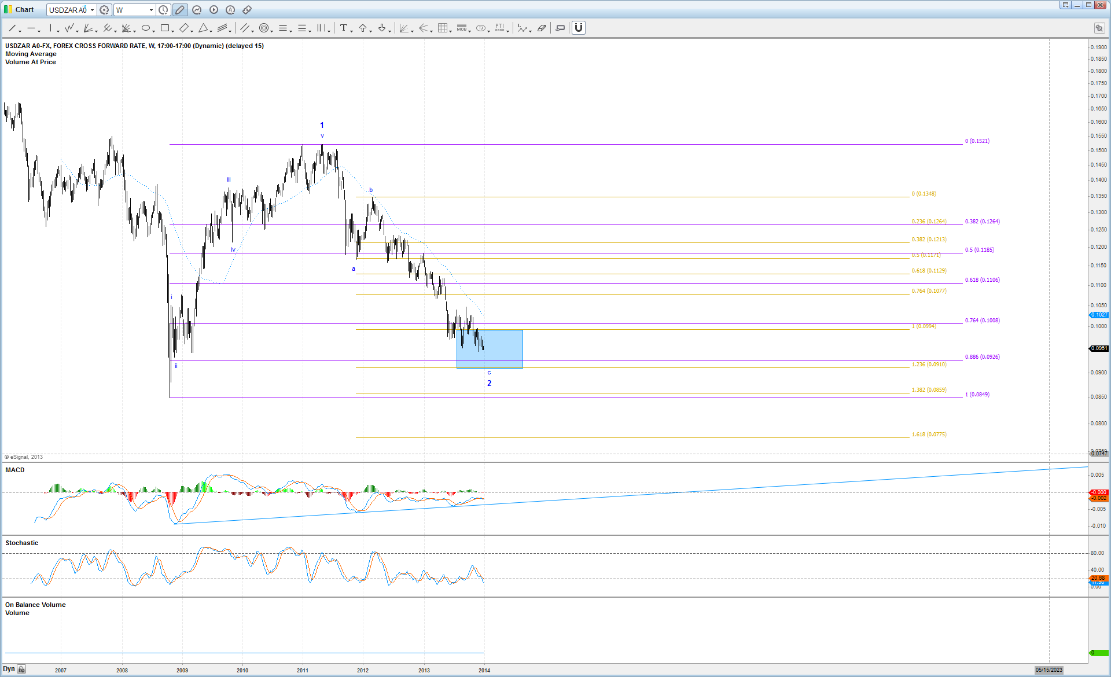
Task: Select the up arrow marker tool
Action: click(363, 28)
